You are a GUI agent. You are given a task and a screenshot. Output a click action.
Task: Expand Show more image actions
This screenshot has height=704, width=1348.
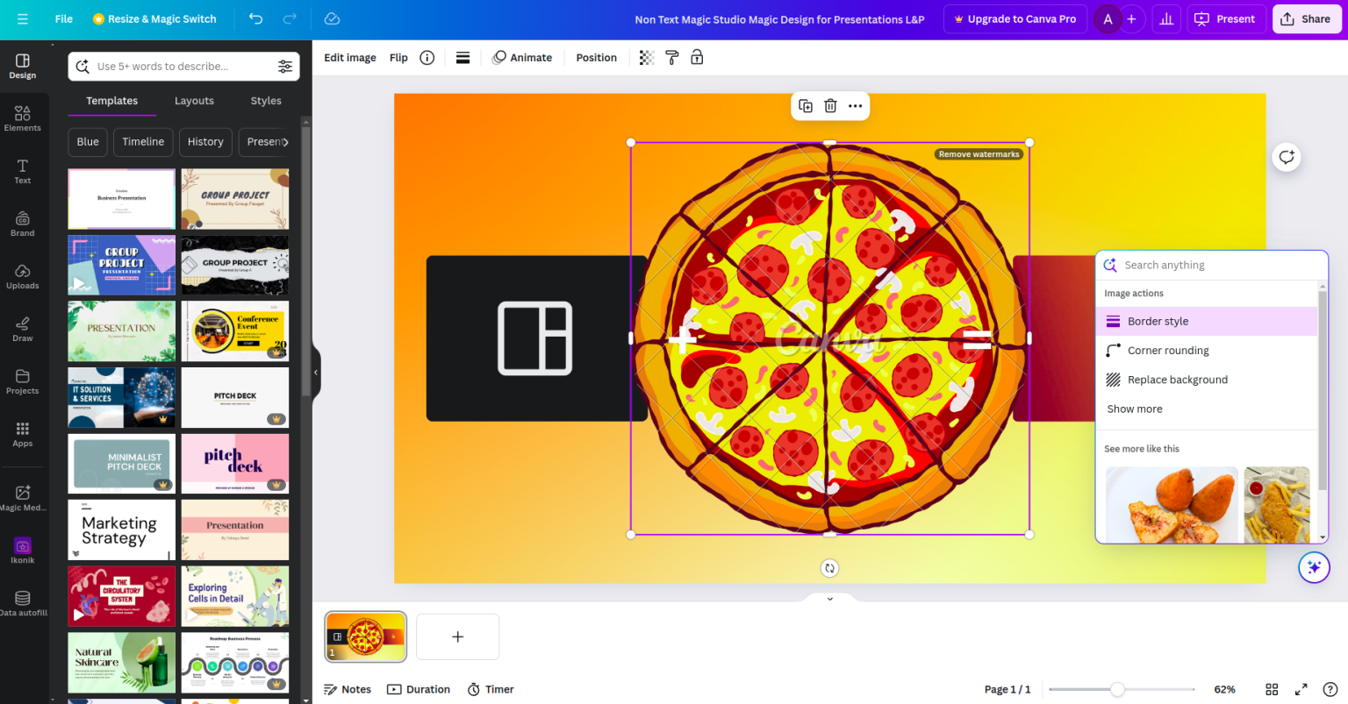[x=1134, y=409]
